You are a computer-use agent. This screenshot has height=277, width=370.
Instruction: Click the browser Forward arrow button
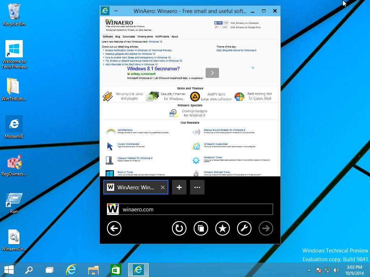[266, 228]
